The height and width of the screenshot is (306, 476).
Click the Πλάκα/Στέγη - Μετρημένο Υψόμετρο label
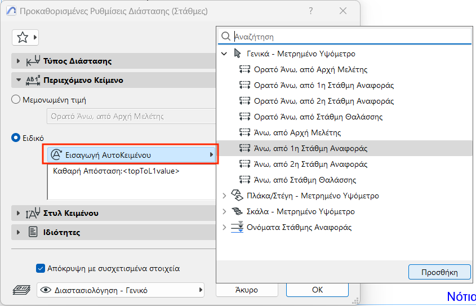[313, 196]
